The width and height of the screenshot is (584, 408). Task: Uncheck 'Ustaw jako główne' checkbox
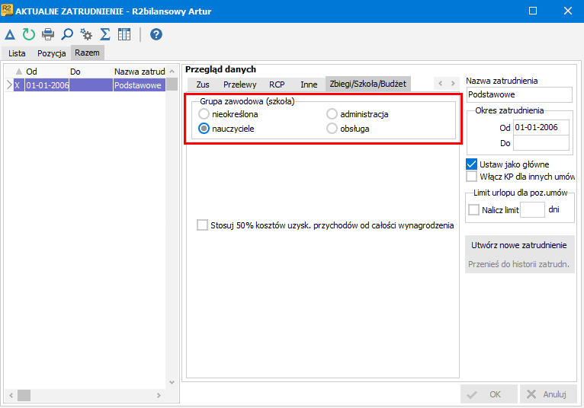471,164
